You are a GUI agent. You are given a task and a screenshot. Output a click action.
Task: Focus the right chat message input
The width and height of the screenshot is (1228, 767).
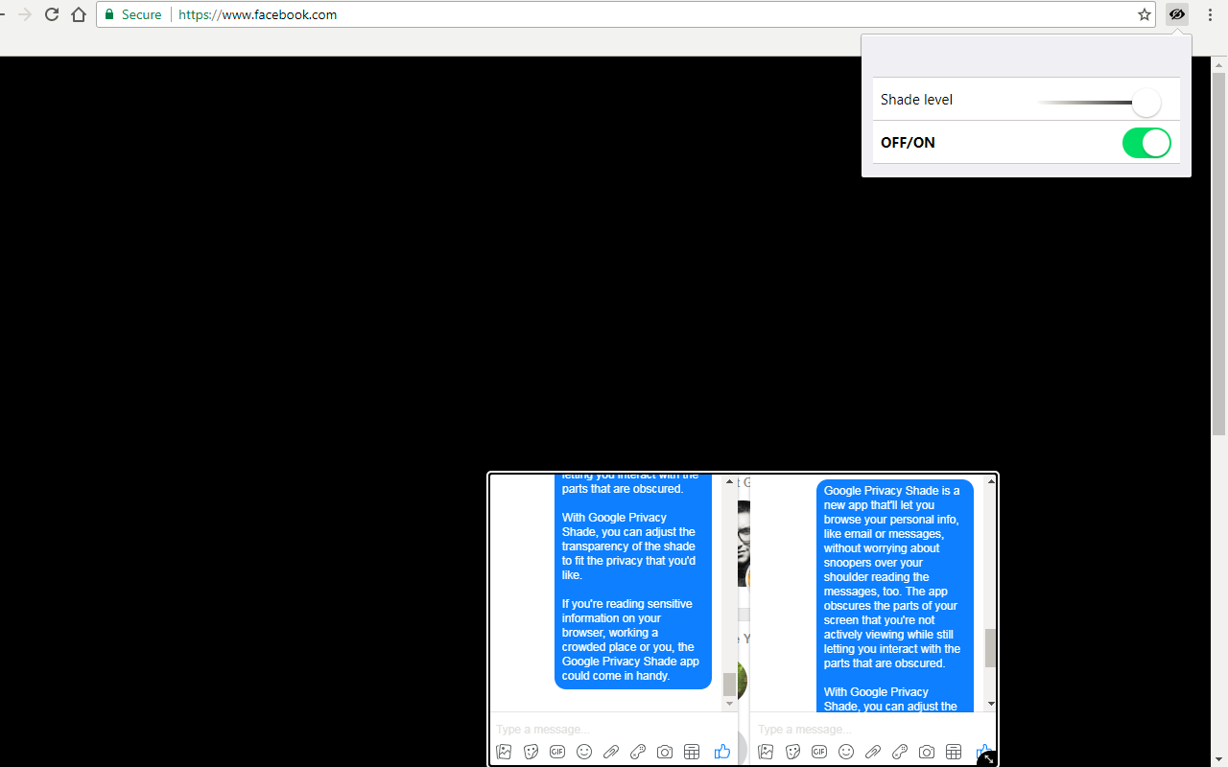[x=873, y=730]
